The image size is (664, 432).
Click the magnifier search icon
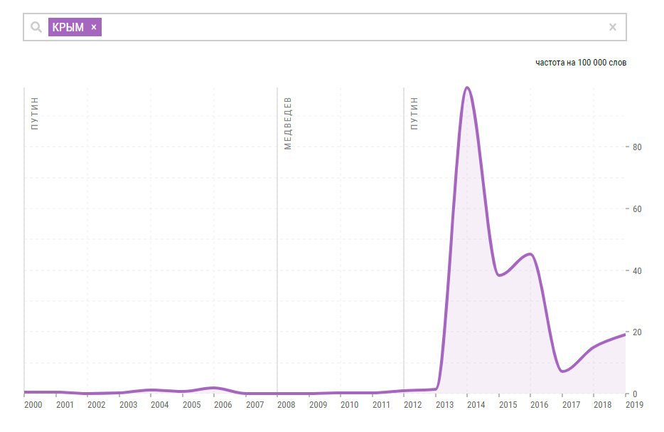(x=36, y=27)
